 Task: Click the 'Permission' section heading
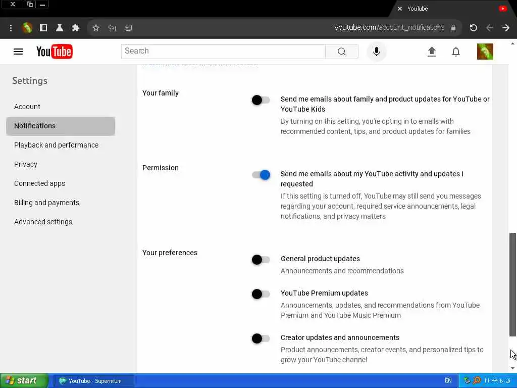pyautogui.click(x=161, y=168)
